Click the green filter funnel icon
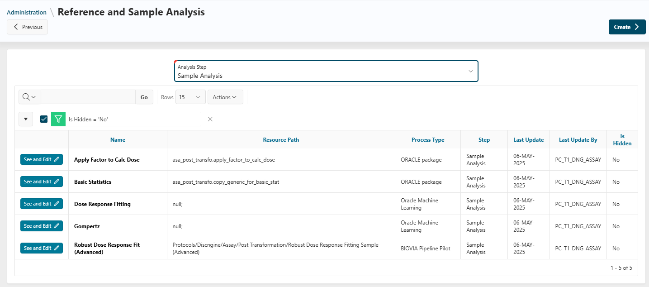Screen dimensions: 649x287 pos(58,119)
